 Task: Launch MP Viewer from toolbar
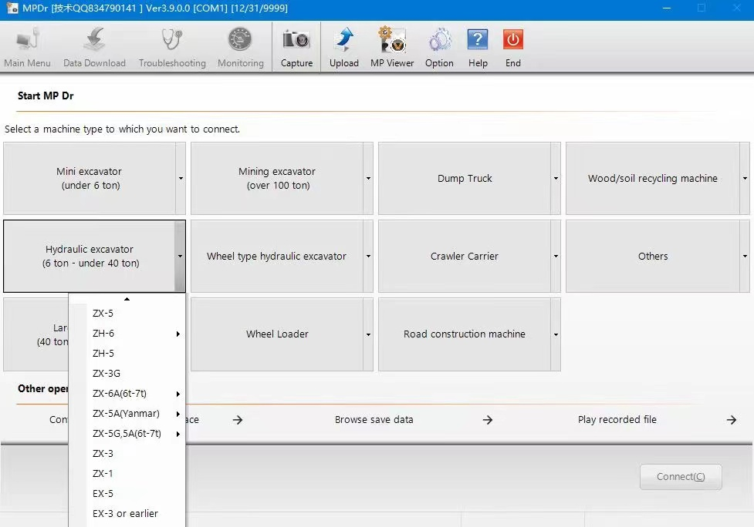(392, 40)
